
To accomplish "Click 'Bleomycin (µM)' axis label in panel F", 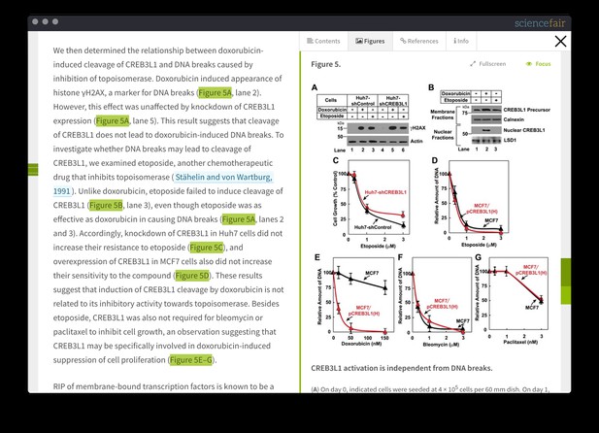I will click(441, 345).
